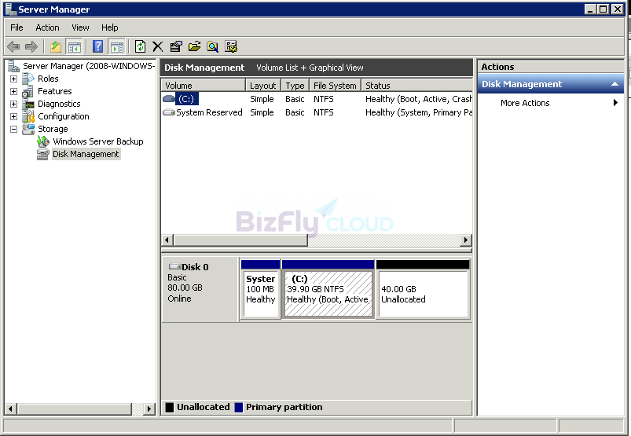631x436 pixels.
Task: Click the volume list horizontal scrollbar thumb
Action: click(240, 240)
